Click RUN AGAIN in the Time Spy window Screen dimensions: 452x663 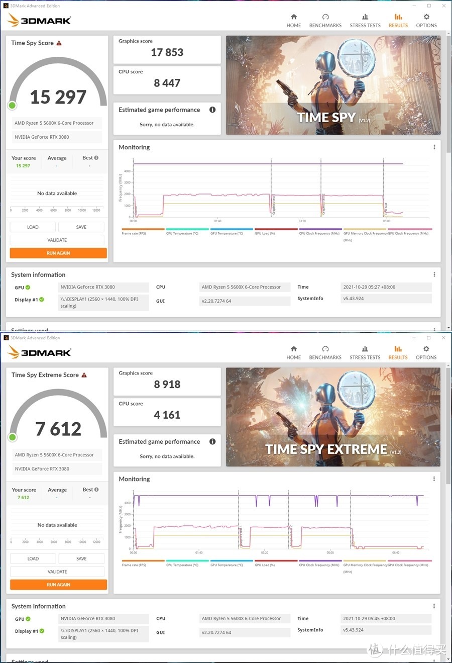[58, 253]
